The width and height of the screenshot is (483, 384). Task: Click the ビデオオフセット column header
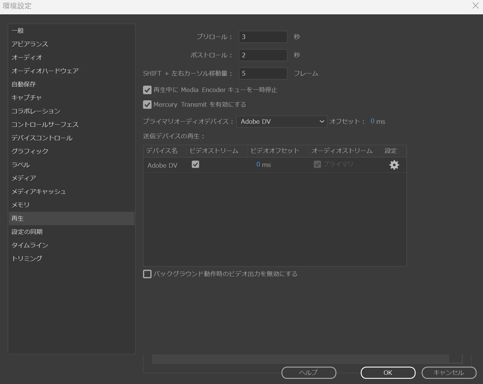[278, 151]
